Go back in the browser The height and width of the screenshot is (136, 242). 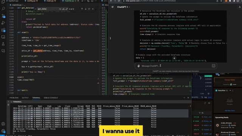tap(111, 1)
